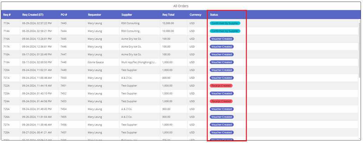Screen dimensions: 363x143
Task: Click Voucher Created badge for requisition 716A
Action: (222, 39)
